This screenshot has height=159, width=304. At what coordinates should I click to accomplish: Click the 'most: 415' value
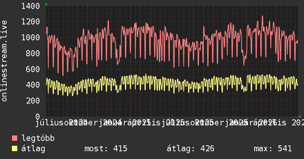(106, 149)
